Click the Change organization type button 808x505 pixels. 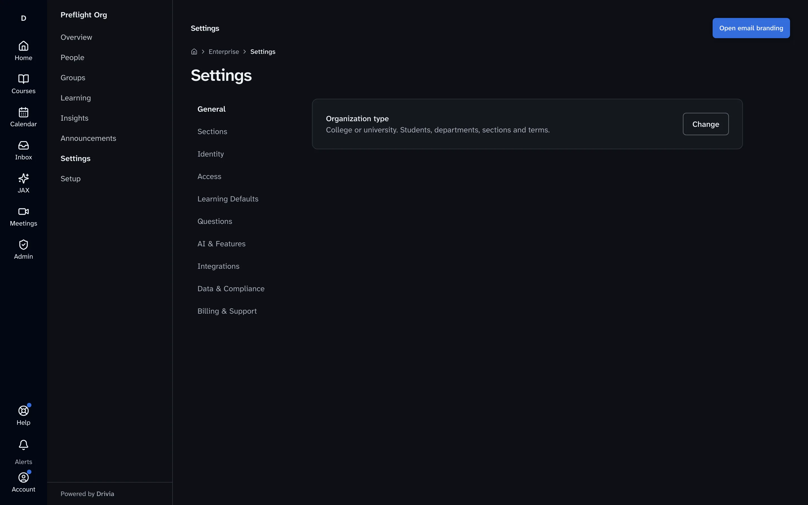coord(706,124)
